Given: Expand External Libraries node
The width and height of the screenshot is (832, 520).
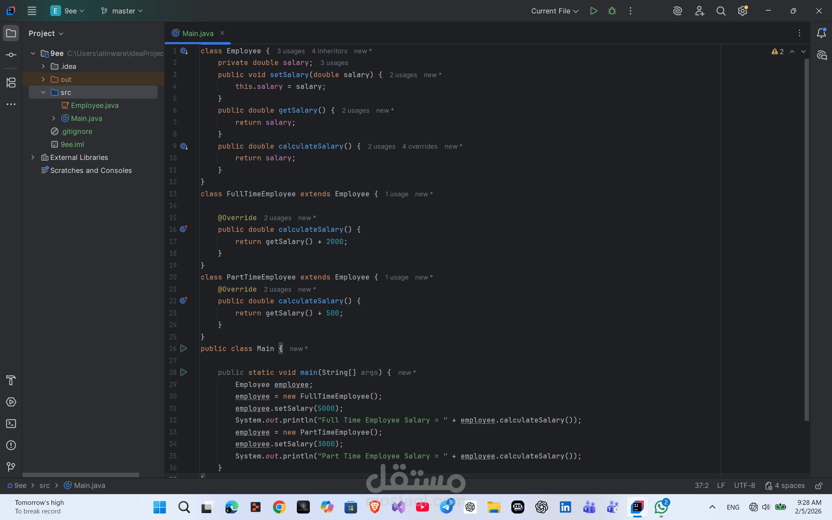Looking at the screenshot, I should click(33, 157).
